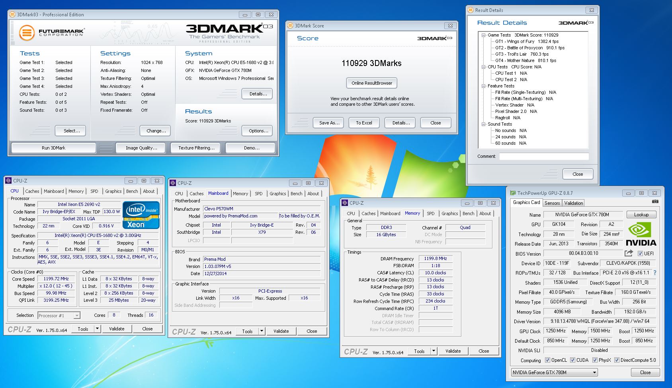Open Tools dropdown arrow in CPU-Z CPU window
This screenshot has height=388, width=672.
tap(97, 329)
